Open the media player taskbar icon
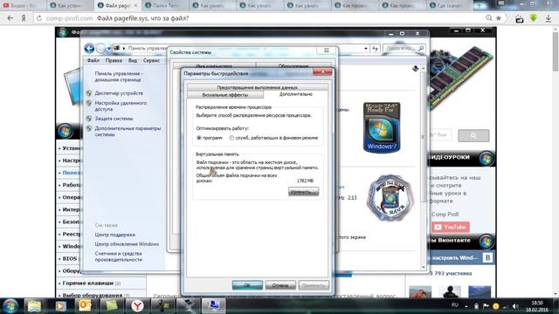Image resolution: width=559 pixels, height=314 pixels. (60, 306)
